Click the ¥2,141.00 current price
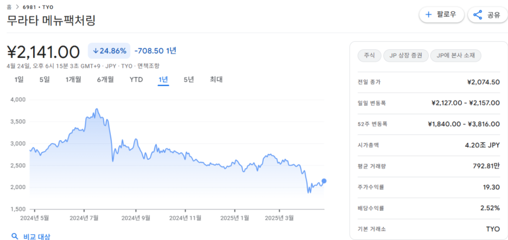Screen dimensions: 508x240 click(43, 52)
